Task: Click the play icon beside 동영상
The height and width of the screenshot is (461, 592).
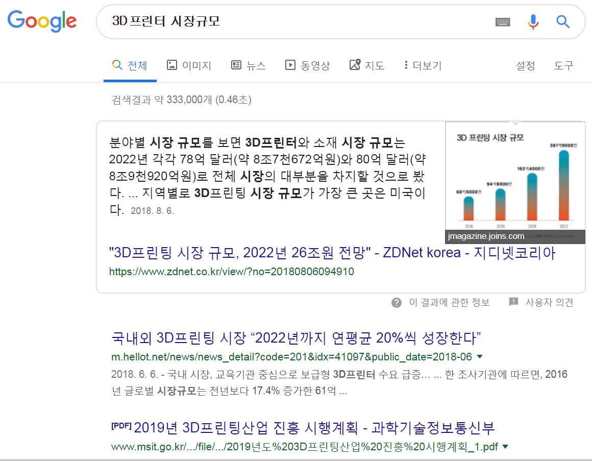Action: click(x=290, y=65)
